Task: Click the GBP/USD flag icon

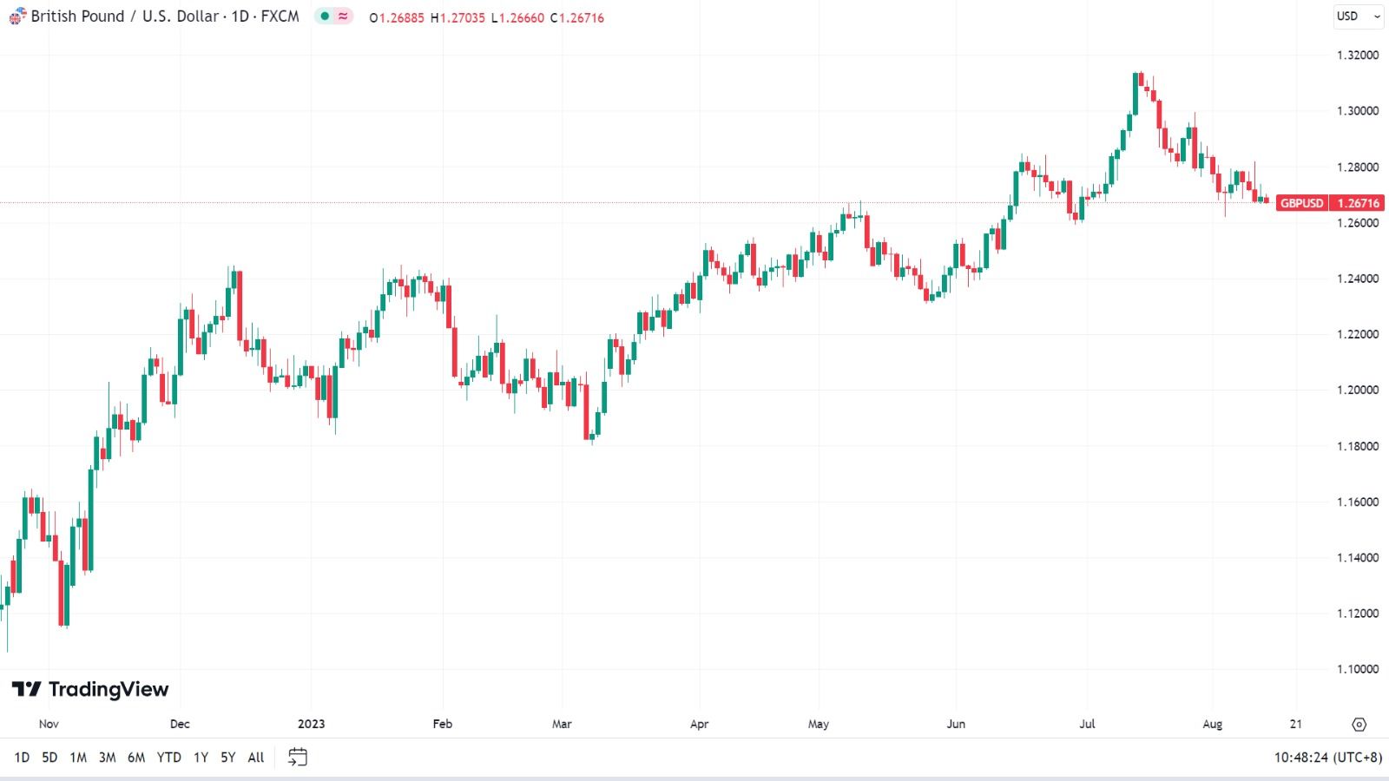Action: pos(17,16)
